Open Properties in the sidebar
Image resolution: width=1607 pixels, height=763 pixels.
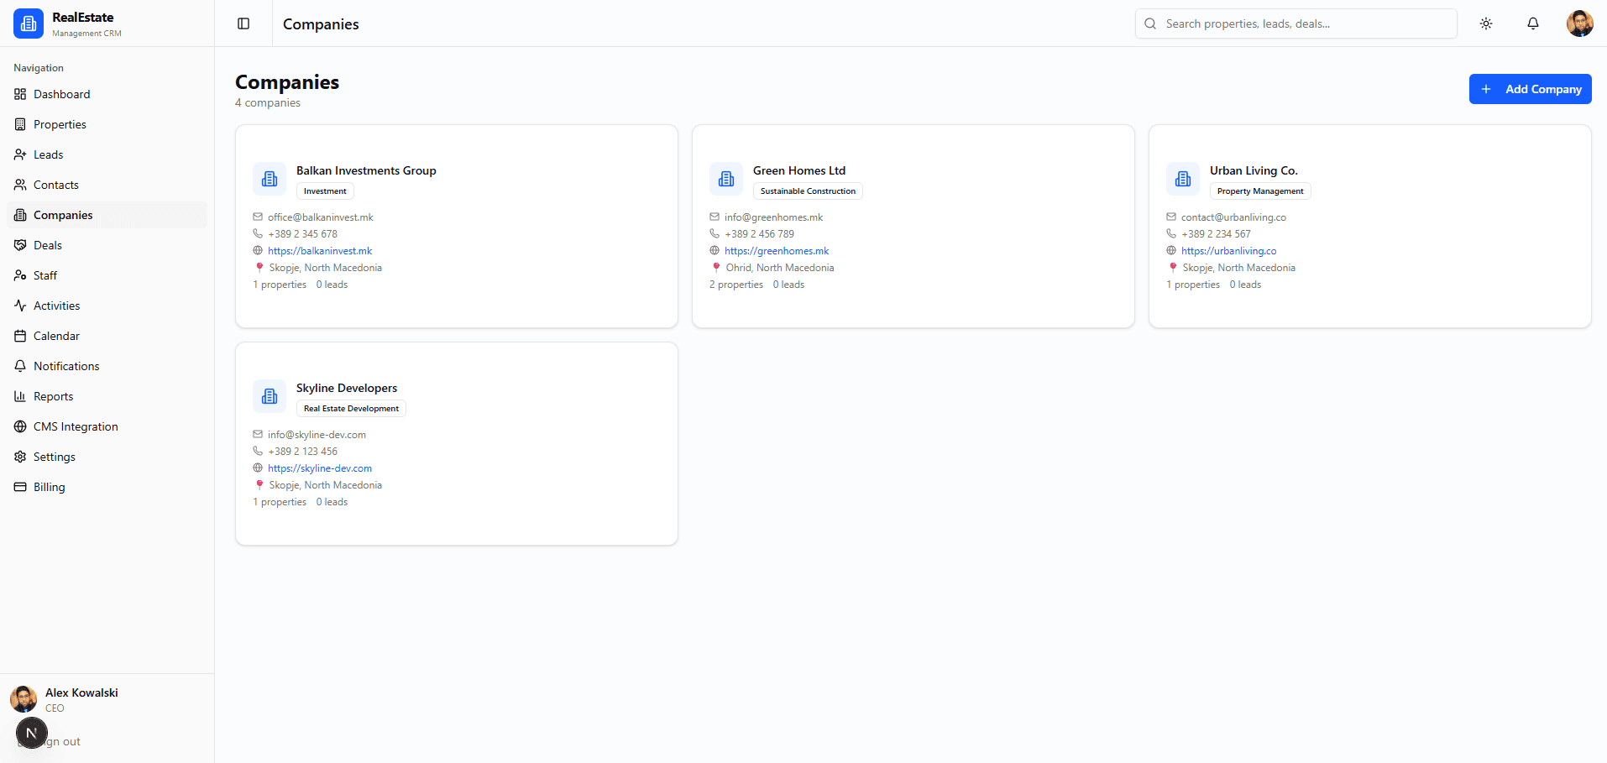tap(107, 124)
